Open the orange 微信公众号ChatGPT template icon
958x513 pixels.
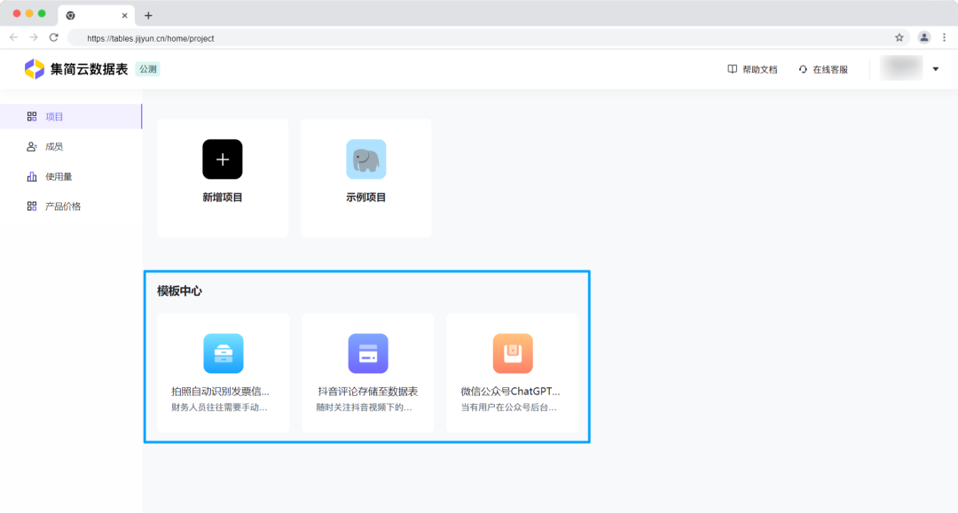pyautogui.click(x=513, y=354)
